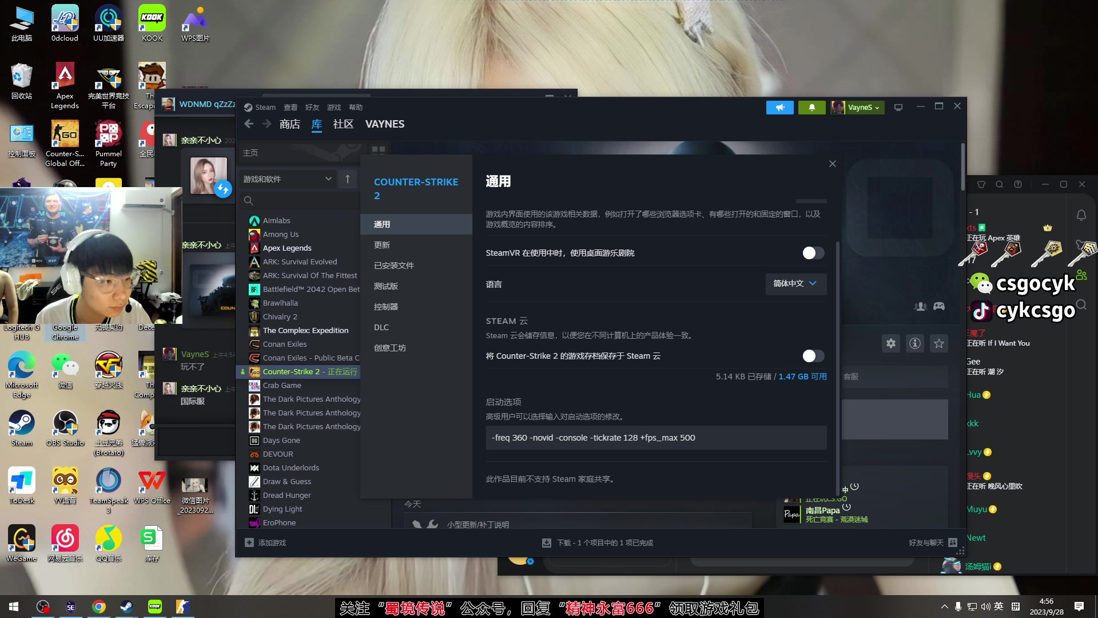Click the controller support icon

[x=939, y=306]
